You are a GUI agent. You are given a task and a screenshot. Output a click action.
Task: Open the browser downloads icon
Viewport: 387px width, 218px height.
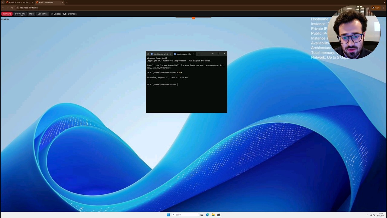click(368, 8)
